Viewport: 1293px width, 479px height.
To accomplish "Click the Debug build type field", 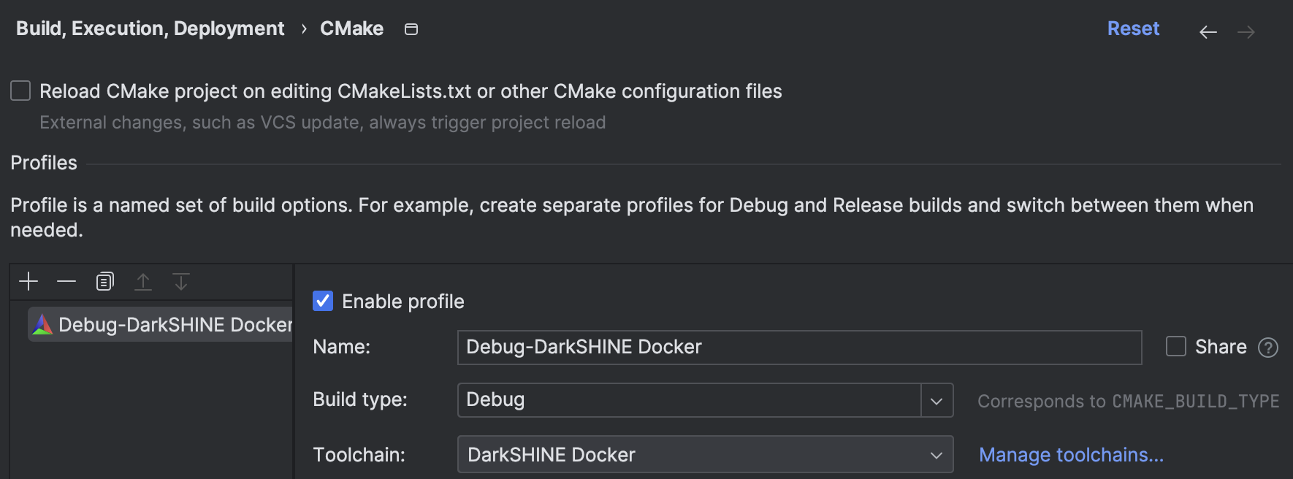I will (x=688, y=400).
